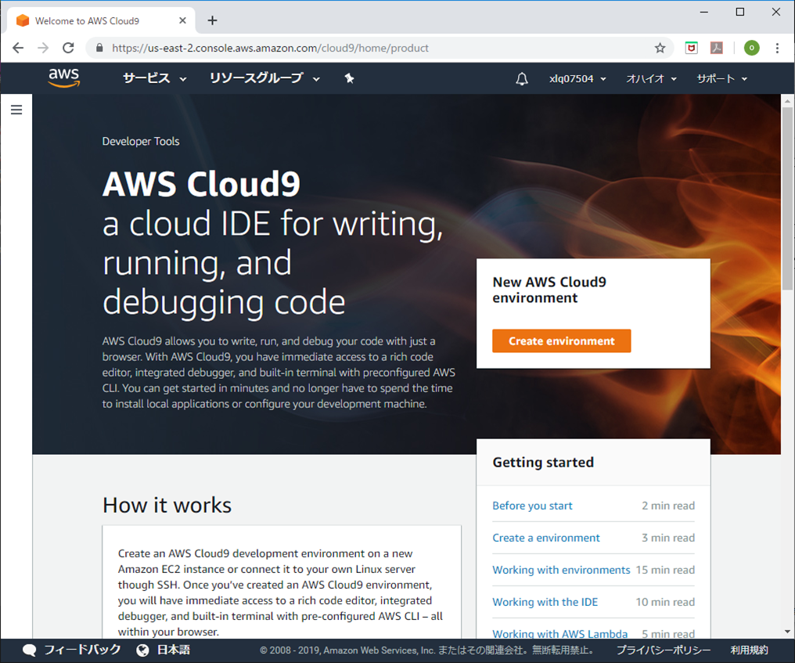Screen dimensions: 795x663
Task: Select the Welcome to AWS Cloud9 tab
Action: pos(101,21)
